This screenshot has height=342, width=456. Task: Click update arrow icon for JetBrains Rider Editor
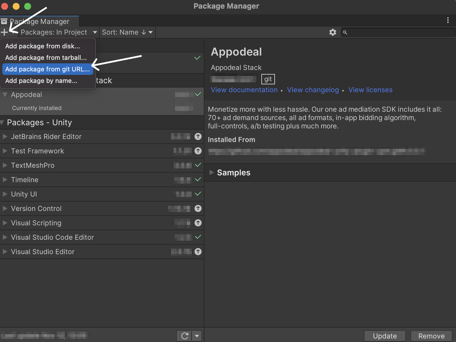coord(198,136)
